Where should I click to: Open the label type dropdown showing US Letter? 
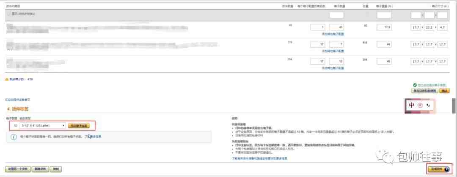[43, 125]
